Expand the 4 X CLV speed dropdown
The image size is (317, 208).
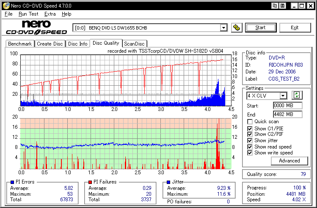pyautogui.click(x=284, y=95)
